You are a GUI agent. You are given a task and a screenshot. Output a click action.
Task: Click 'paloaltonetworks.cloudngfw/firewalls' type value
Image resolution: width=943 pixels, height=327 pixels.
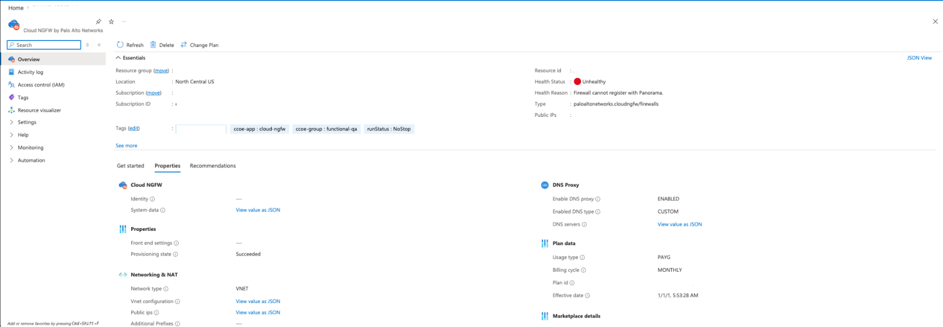point(616,104)
